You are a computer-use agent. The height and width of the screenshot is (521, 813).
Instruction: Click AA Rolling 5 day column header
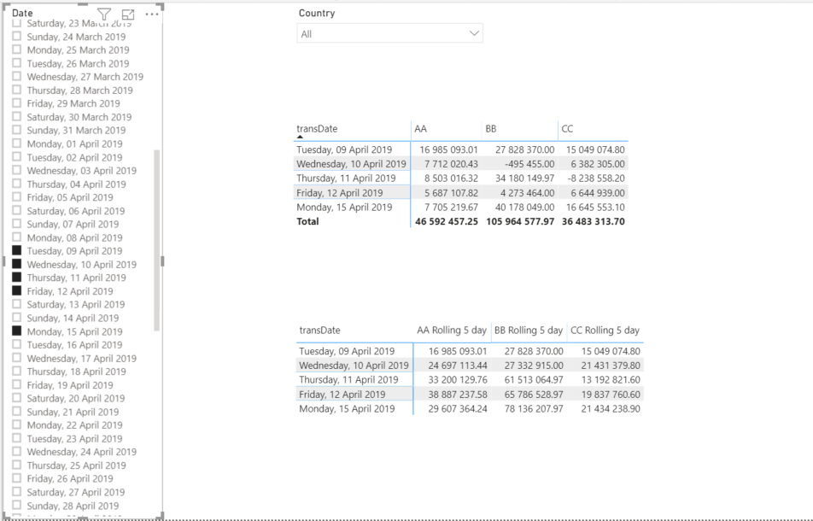[452, 331]
